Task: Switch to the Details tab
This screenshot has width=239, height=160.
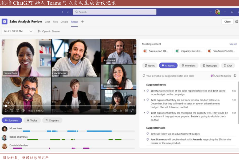Action: [64, 22]
